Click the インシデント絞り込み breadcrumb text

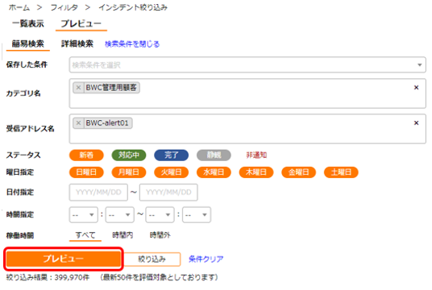(133, 7)
